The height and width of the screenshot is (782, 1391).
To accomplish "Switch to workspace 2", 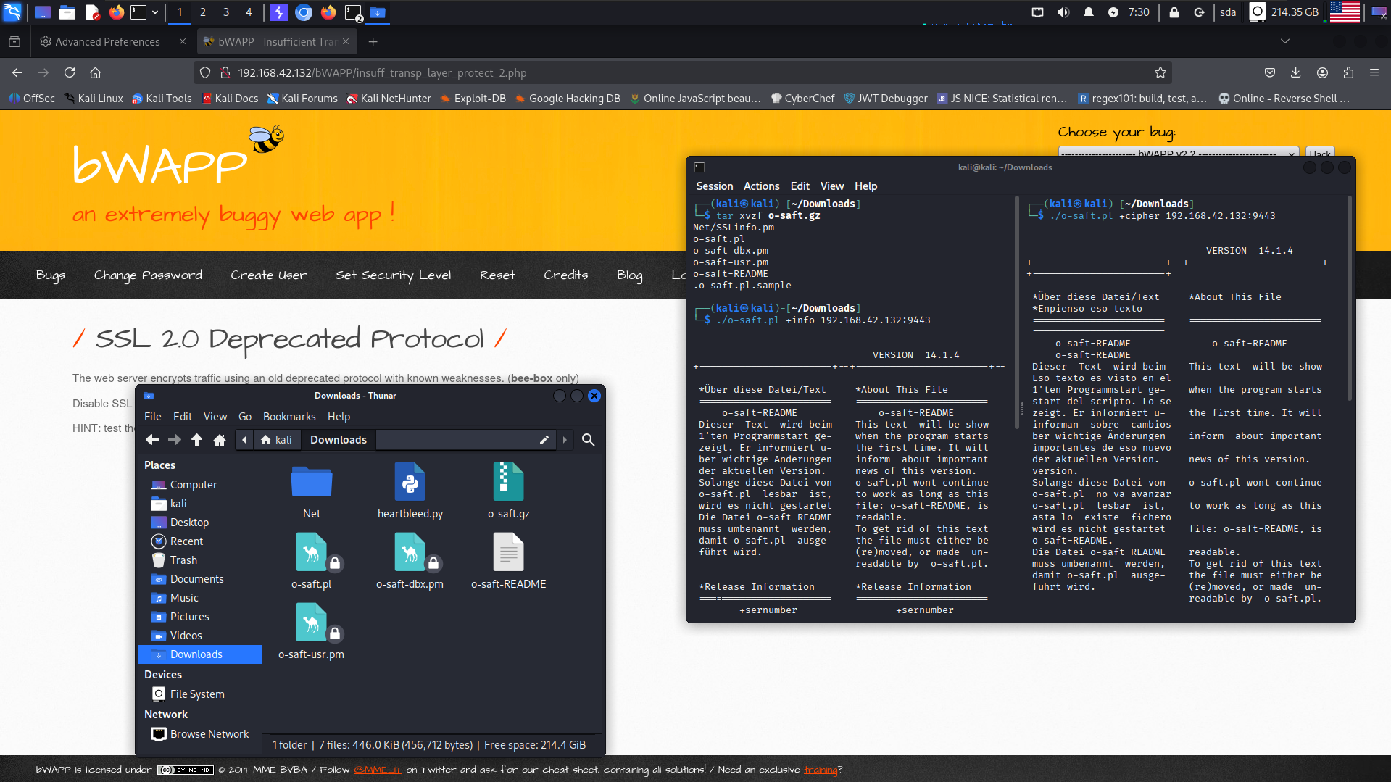I will click(x=202, y=12).
